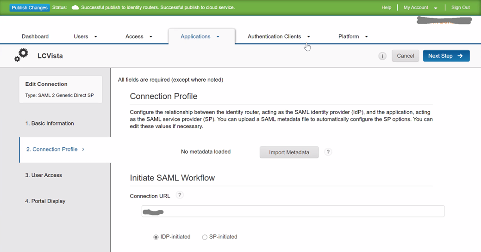The height and width of the screenshot is (252, 481).
Task: Open the Applications tab
Action: (x=200, y=36)
